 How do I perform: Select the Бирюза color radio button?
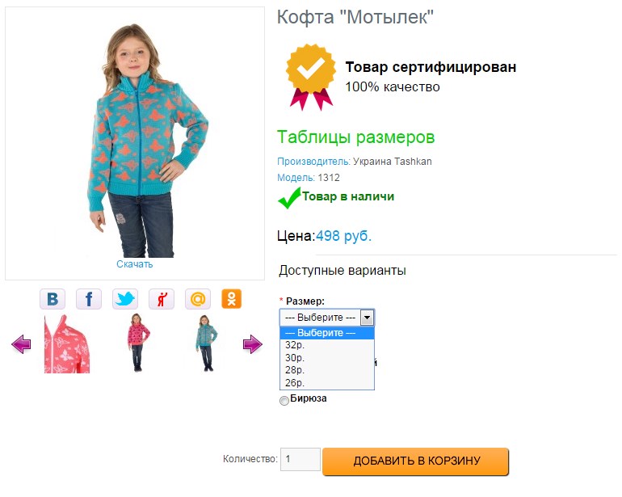(284, 401)
